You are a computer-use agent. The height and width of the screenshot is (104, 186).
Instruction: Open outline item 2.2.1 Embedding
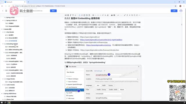(x=12, y=47)
